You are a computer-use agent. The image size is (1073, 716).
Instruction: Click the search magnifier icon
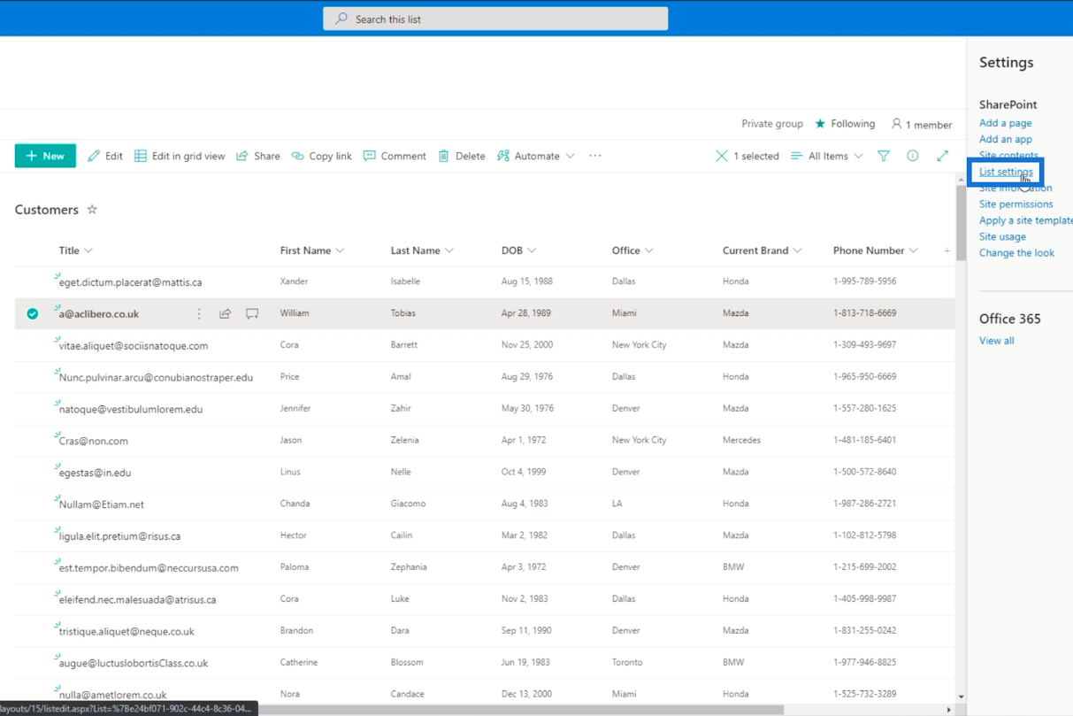341,19
